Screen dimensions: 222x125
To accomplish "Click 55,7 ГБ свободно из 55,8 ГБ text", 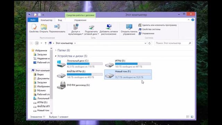I will click(x=129, y=77).
